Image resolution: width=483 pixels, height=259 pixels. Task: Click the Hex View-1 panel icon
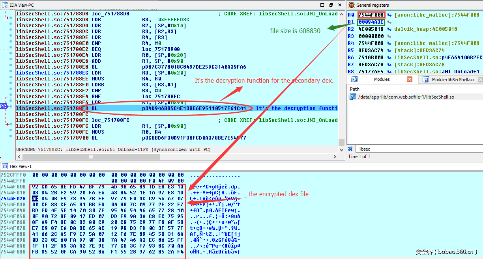click(x=4, y=166)
